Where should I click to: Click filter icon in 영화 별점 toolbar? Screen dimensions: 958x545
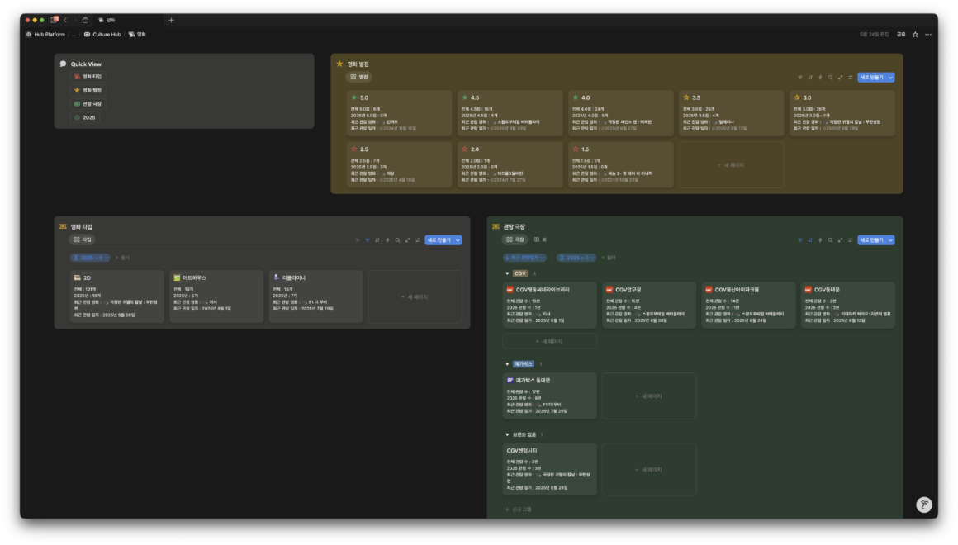click(799, 78)
